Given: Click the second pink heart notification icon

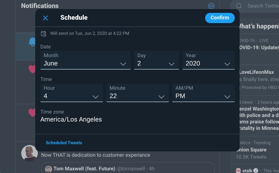Looking at the screenshot, I should pyautogui.click(x=32, y=112).
